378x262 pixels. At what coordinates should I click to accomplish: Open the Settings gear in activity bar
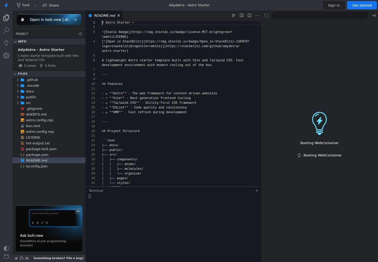click(6, 55)
